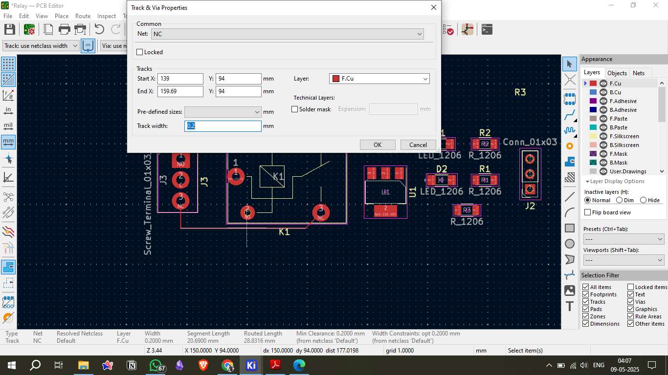Image resolution: width=668 pixels, height=375 pixels.
Task: Open the Net dropdown showing NC
Action: tap(288, 34)
